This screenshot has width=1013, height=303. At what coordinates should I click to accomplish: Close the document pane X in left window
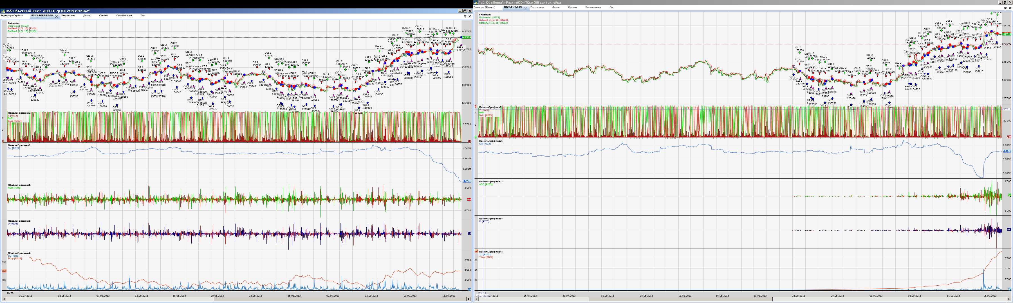tap(470, 17)
